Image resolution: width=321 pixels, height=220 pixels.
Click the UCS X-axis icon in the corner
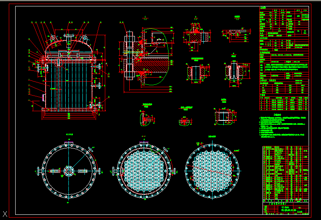coord(5,212)
